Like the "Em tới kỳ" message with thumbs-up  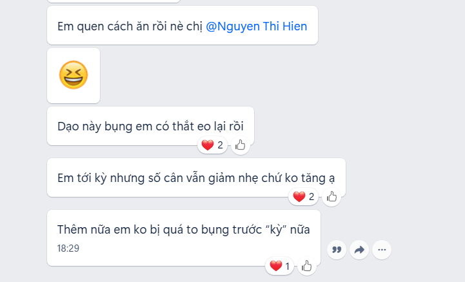pos(331,197)
